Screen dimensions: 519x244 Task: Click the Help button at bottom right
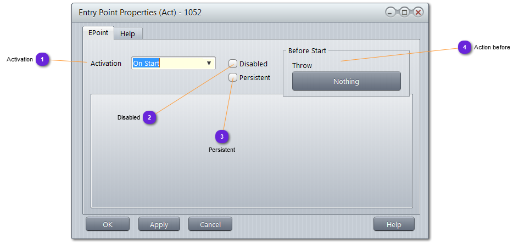[394, 224]
